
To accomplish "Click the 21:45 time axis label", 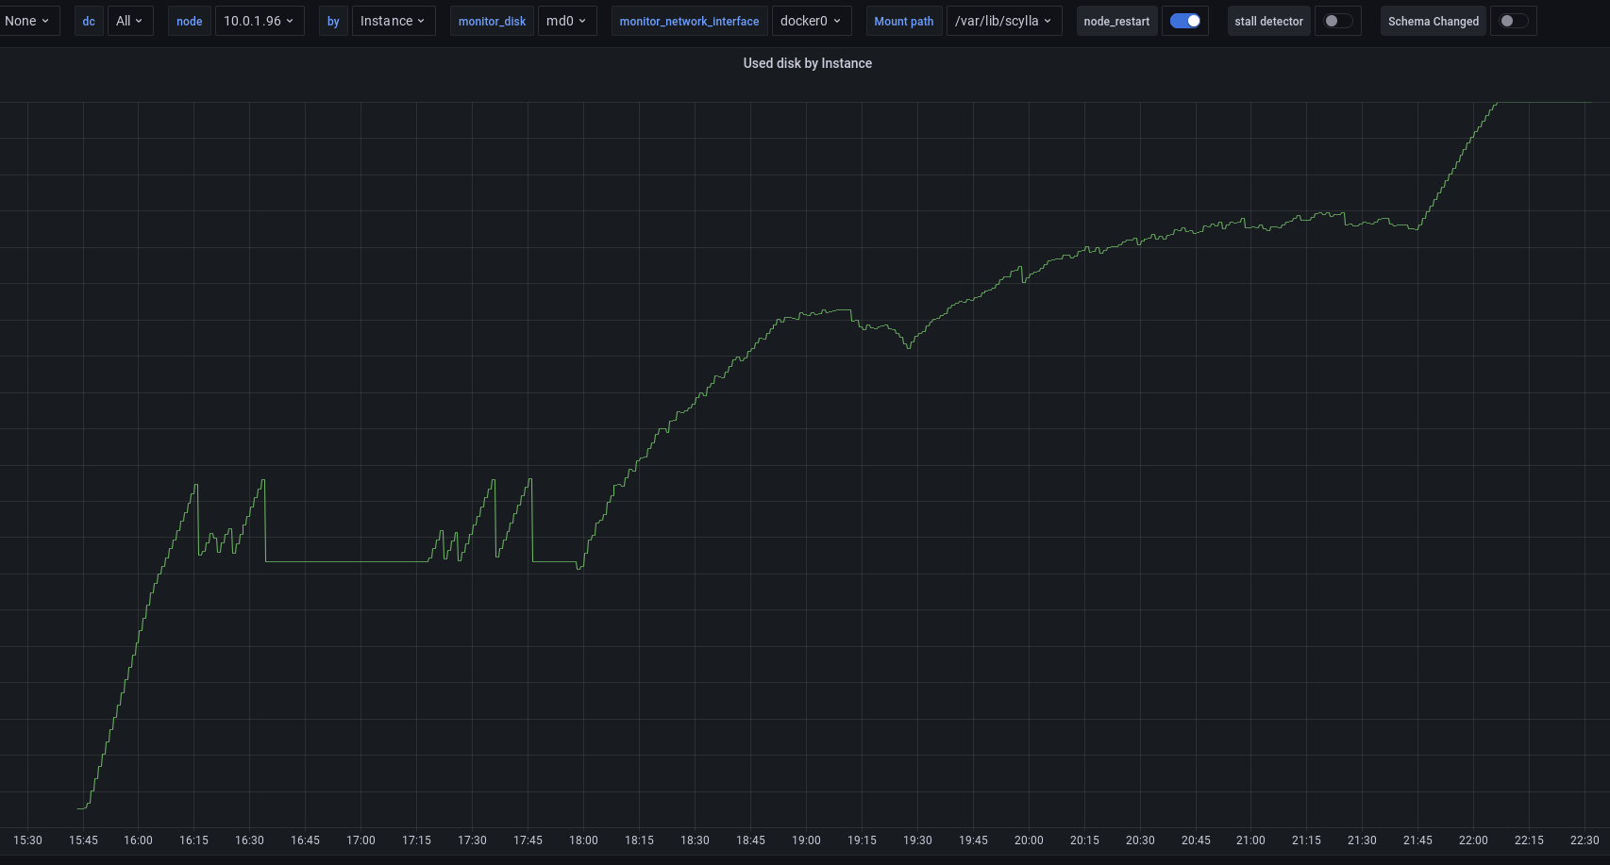I will (x=1417, y=840).
